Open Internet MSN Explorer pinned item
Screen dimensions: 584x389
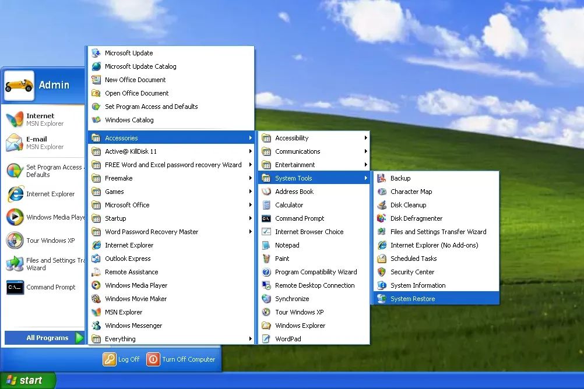(43, 119)
